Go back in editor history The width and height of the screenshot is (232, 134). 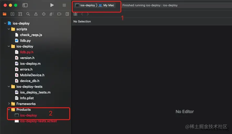point(82,14)
